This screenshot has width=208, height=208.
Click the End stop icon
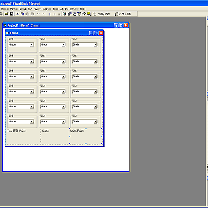coord(59,14)
